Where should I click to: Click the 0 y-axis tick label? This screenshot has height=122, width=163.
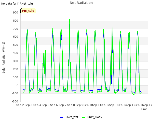click(17, 85)
